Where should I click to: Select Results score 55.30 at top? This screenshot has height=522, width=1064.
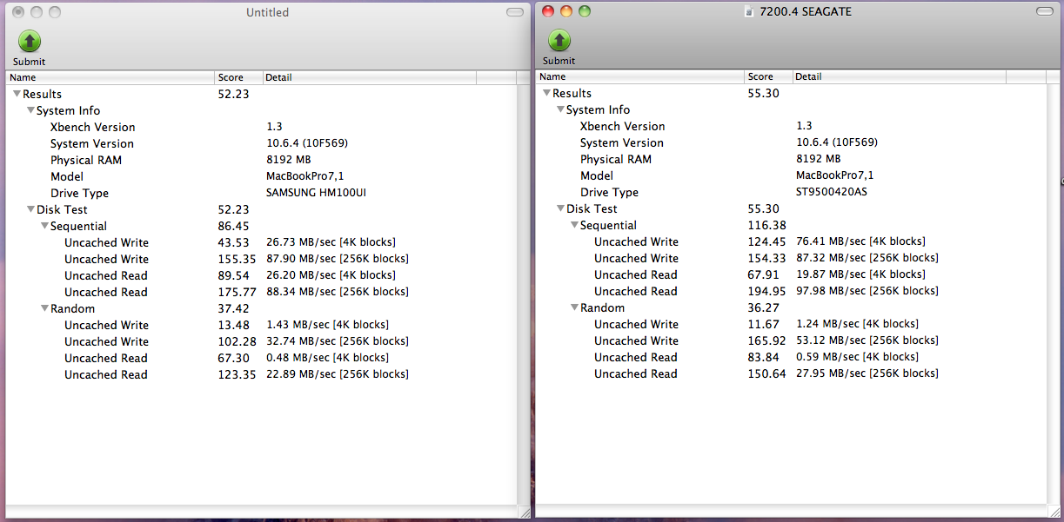(763, 93)
